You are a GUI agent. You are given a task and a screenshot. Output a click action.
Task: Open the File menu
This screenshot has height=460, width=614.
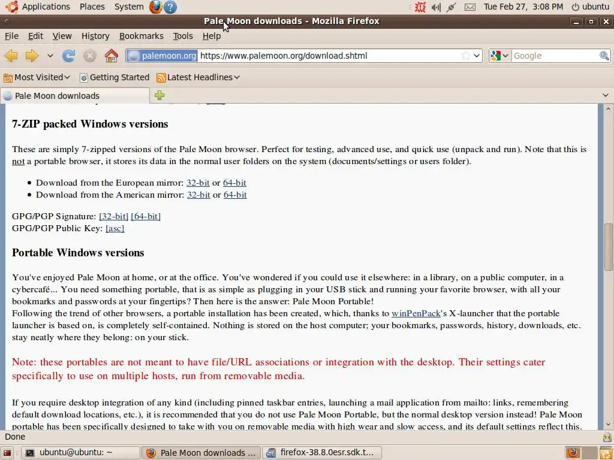[11, 36]
